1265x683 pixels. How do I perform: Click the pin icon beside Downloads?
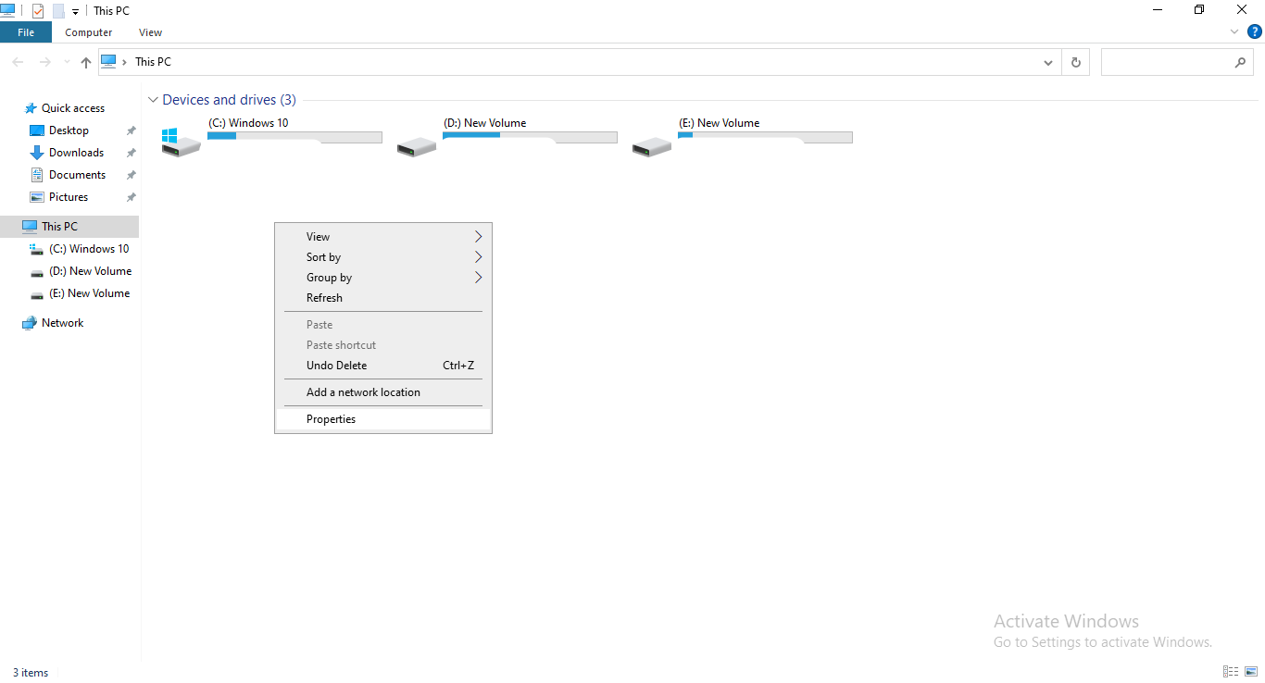(131, 153)
